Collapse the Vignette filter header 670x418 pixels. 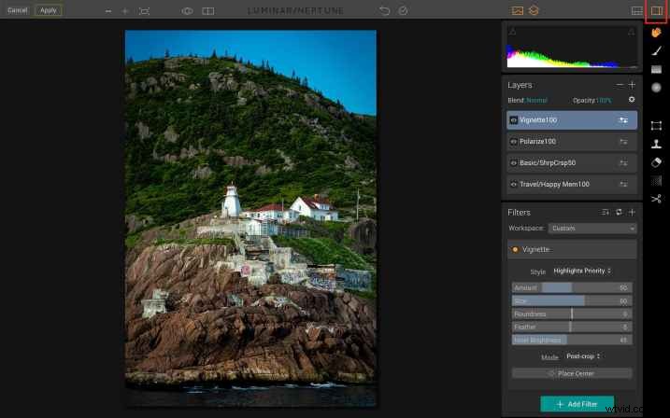(x=572, y=249)
